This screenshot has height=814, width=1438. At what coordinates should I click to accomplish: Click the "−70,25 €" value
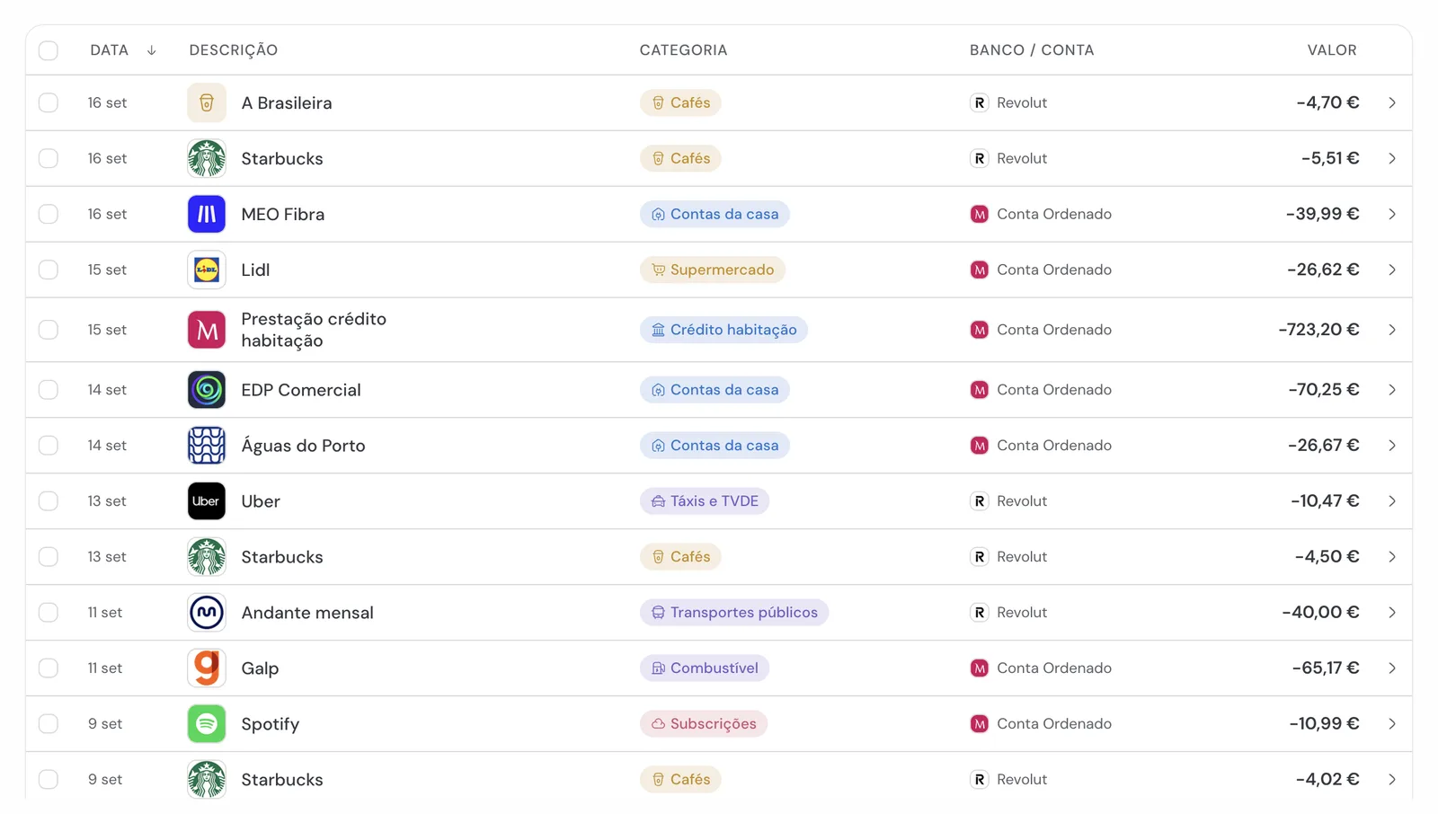pos(1324,390)
